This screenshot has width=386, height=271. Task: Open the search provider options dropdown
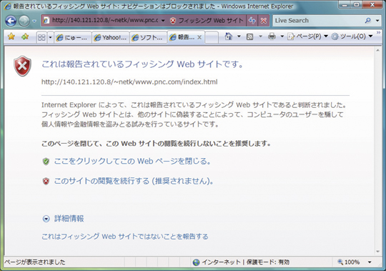click(x=377, y=21)
